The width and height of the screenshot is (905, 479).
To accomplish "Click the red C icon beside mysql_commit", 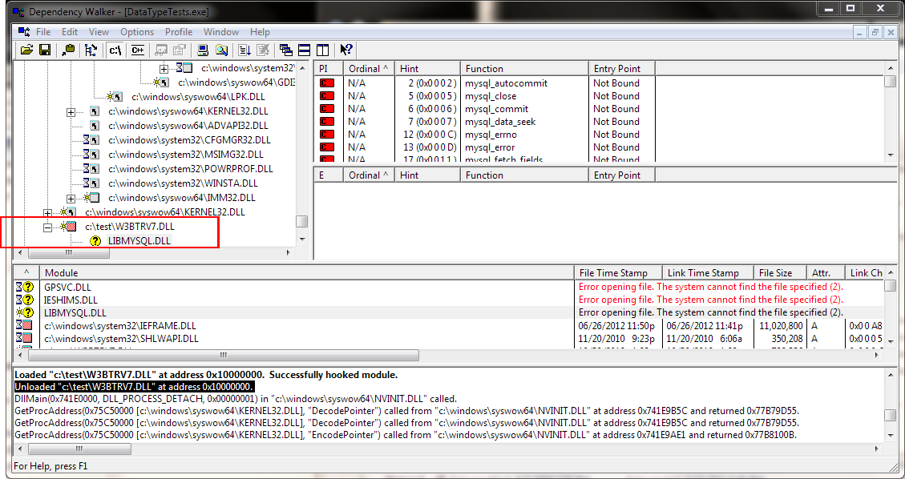I will coord(327,109).
